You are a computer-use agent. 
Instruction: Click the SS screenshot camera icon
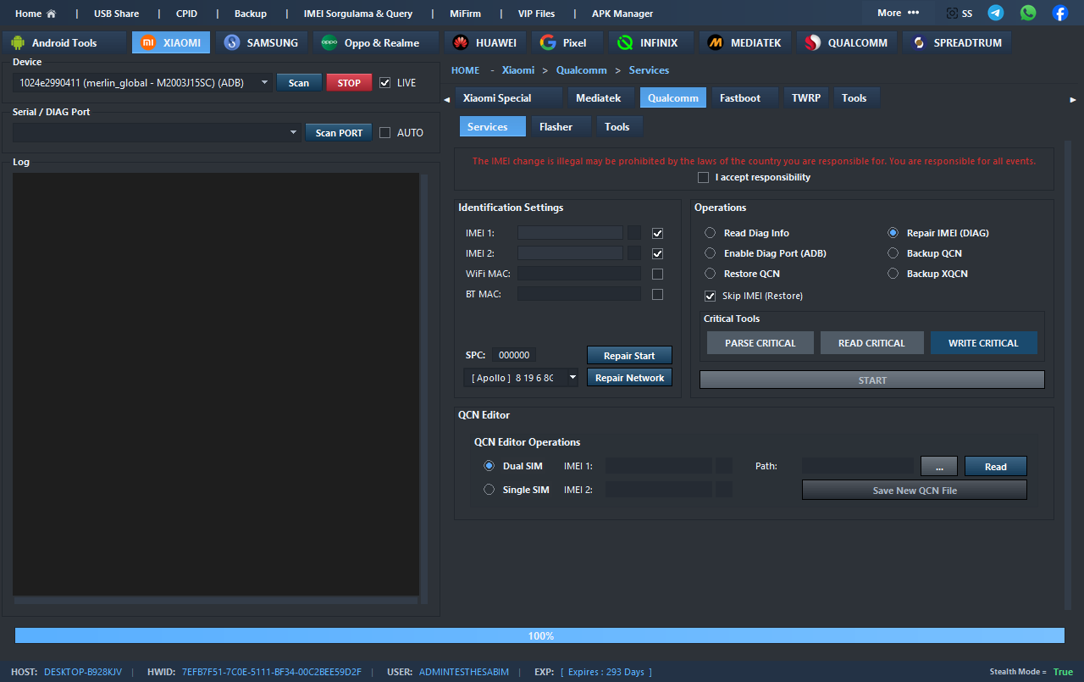(953, 14)
